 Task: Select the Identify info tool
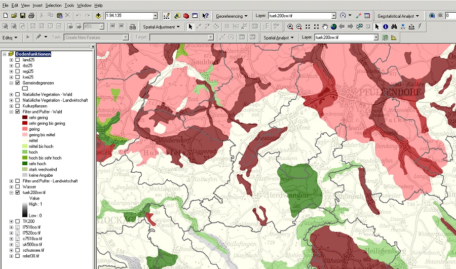[386, 26]
